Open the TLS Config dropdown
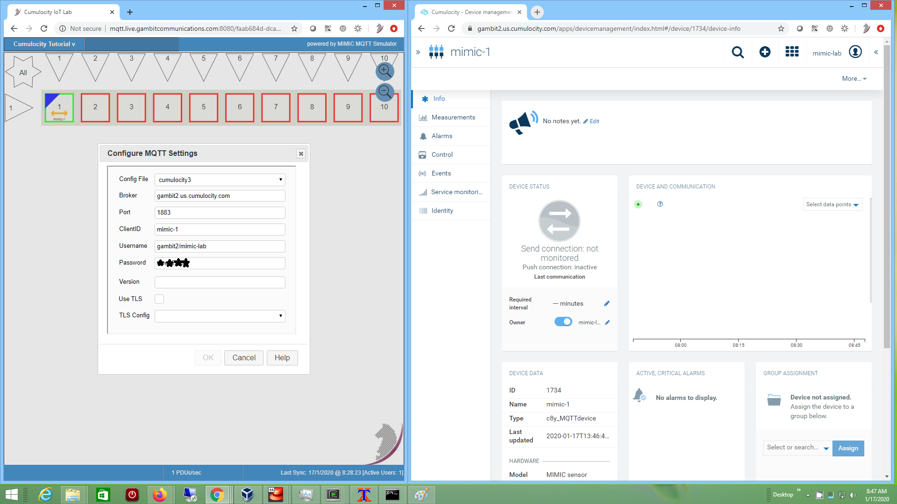897x504 pixels. (x=220, y=316)
